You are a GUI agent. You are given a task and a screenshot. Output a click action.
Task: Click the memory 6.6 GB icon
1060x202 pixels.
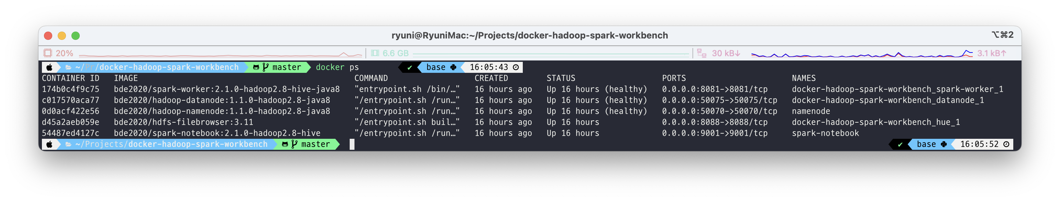tap(375, 53)
